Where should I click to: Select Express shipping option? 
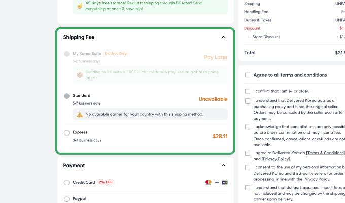(x=67, y=133)
